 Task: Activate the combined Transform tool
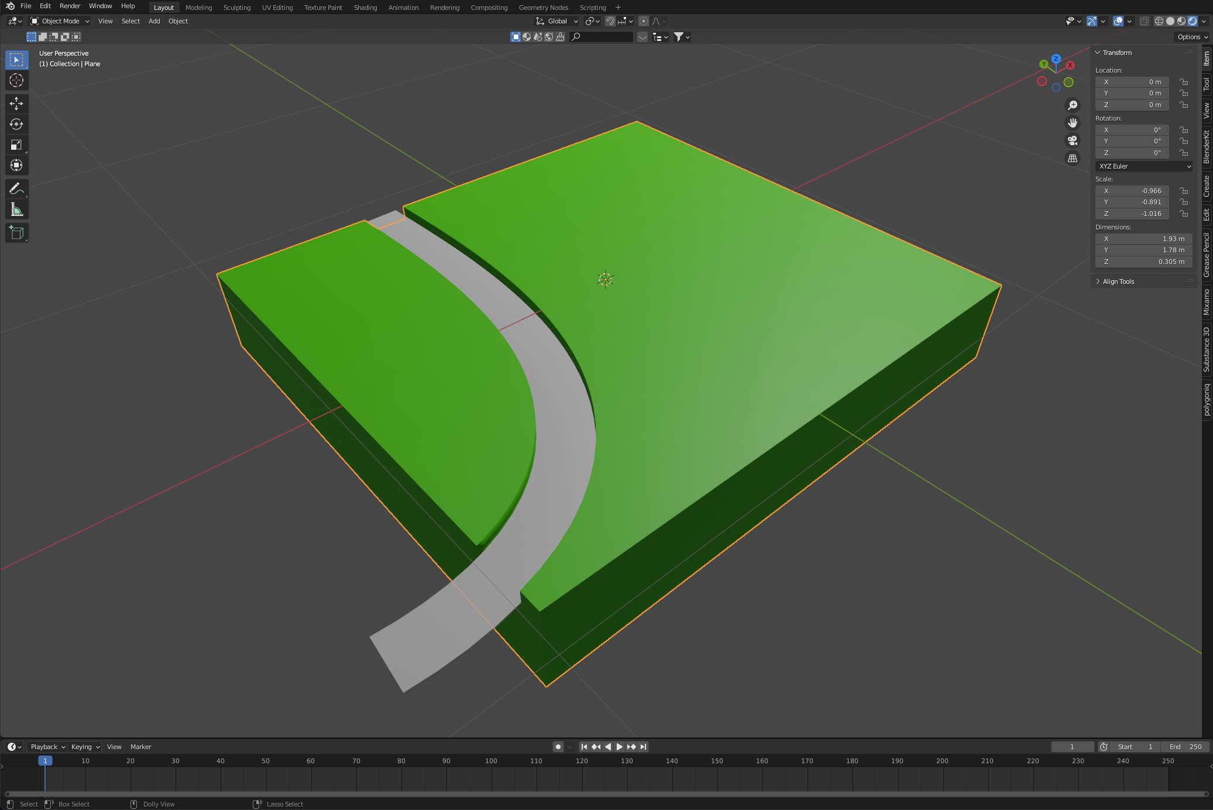[16, 165]
